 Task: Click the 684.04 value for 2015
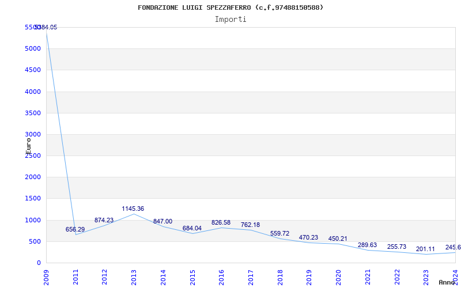pos(192,228)
